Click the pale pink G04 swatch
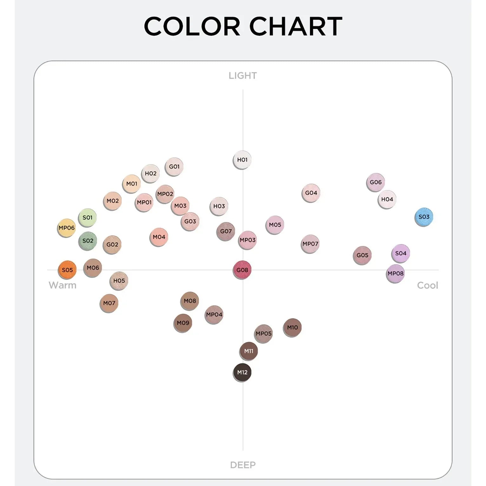The image size is (486, 486). (311, 193)
